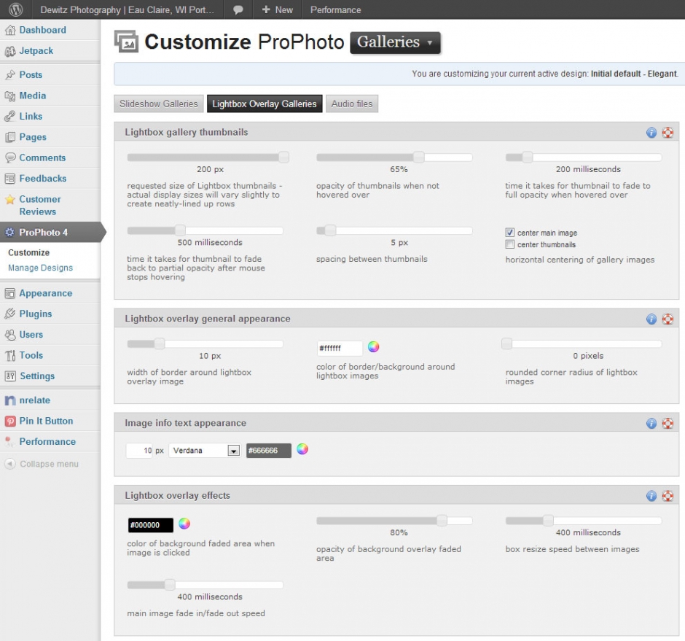Open the comments bubble icon in admin bar

click(238, 9)
